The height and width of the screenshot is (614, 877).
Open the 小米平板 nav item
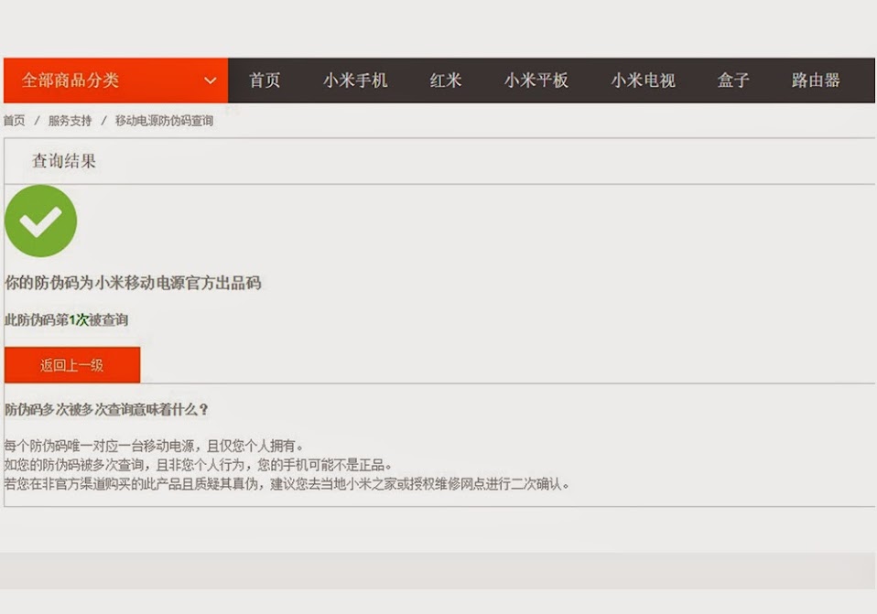(x=536, y=80)
